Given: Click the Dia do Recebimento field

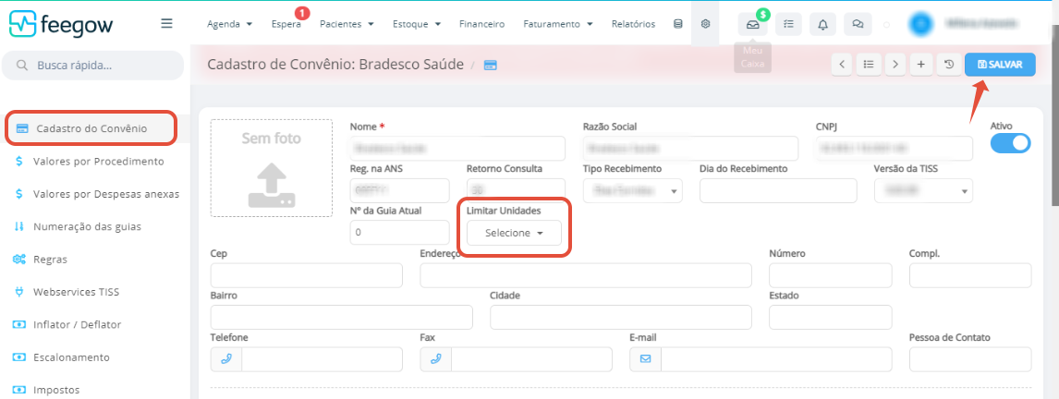Looking at the screenshot, I should pos(778,190).
